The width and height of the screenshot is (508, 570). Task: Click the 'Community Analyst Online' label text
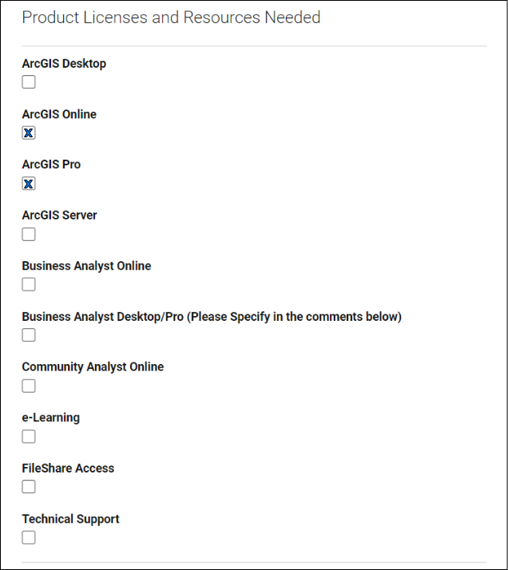(93, 367)
